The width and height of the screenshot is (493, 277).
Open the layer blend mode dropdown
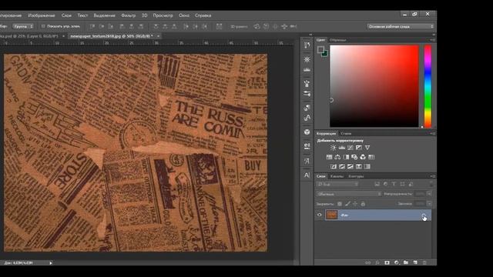[349, 194]
